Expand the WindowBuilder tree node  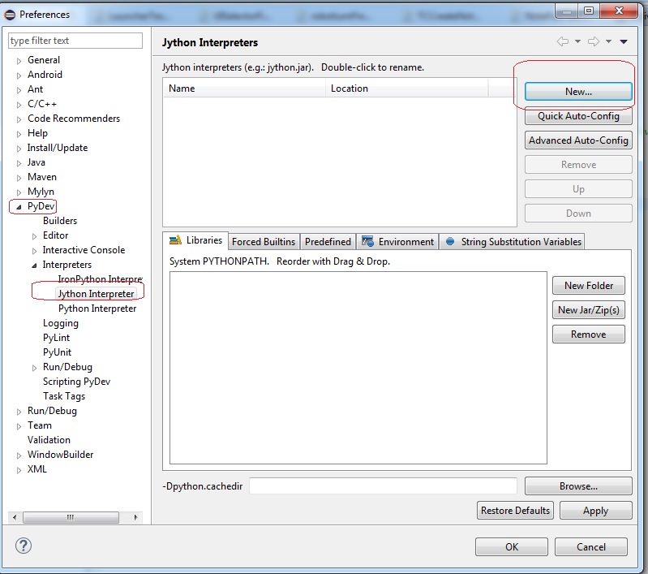tap(19, 455)
